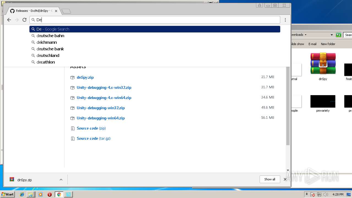Click package icon beside Unity-debugging-win64.zip
Screen dimensions: 352x198
(73, 118)
